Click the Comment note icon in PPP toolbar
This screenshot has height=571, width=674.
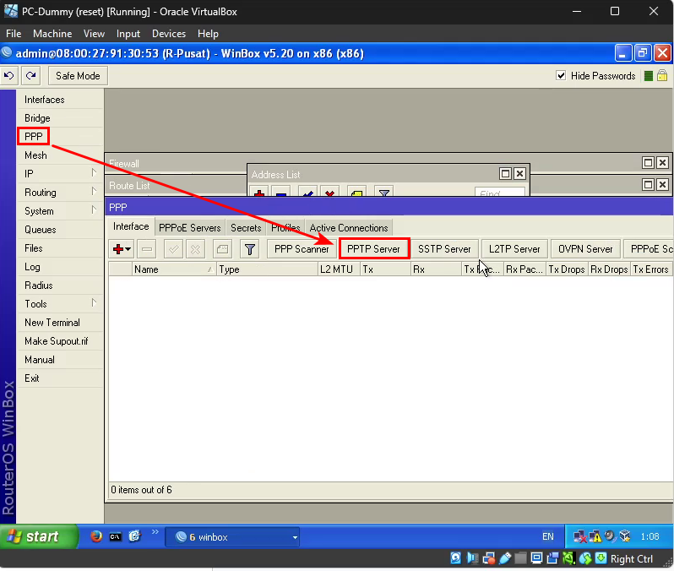[223, 249]
